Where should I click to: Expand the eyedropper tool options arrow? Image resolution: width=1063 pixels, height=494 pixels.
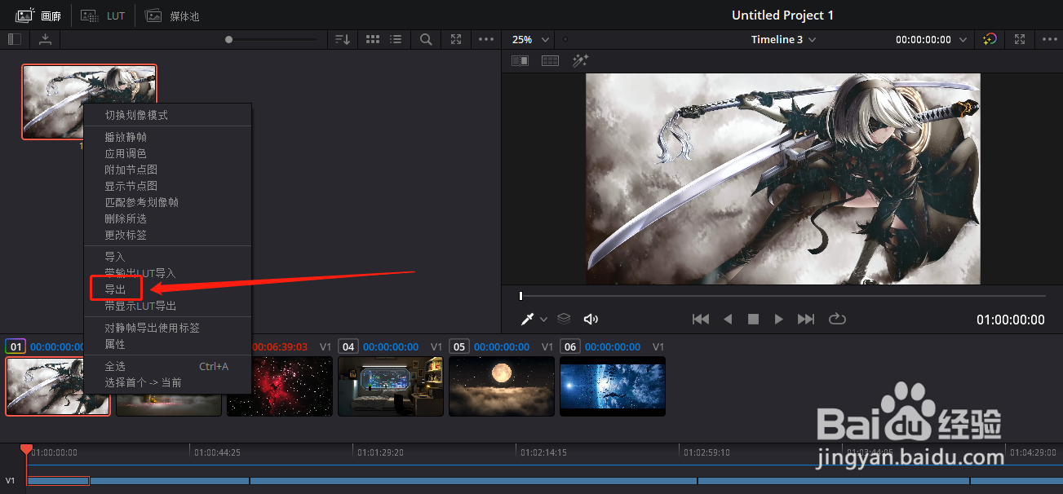(544, 320)
